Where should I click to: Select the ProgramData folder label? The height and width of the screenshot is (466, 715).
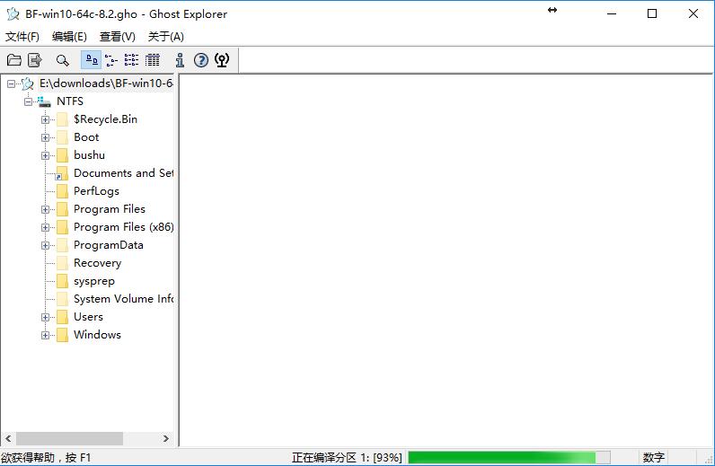tap(109, 245)
